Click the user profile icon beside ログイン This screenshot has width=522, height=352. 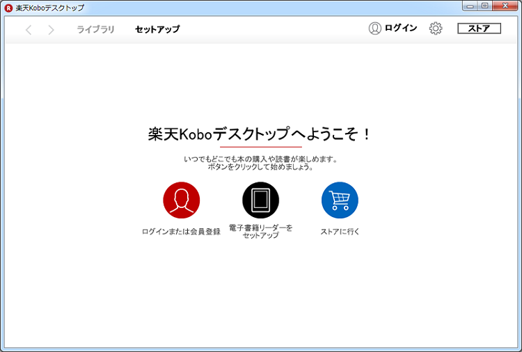click(x=375, y=29)
